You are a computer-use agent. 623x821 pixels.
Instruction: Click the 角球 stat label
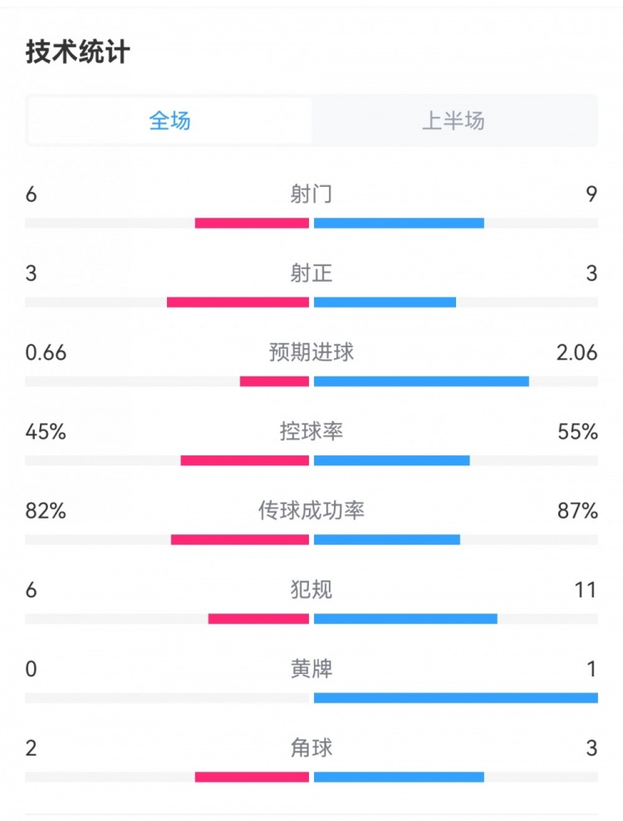(311, 748)
